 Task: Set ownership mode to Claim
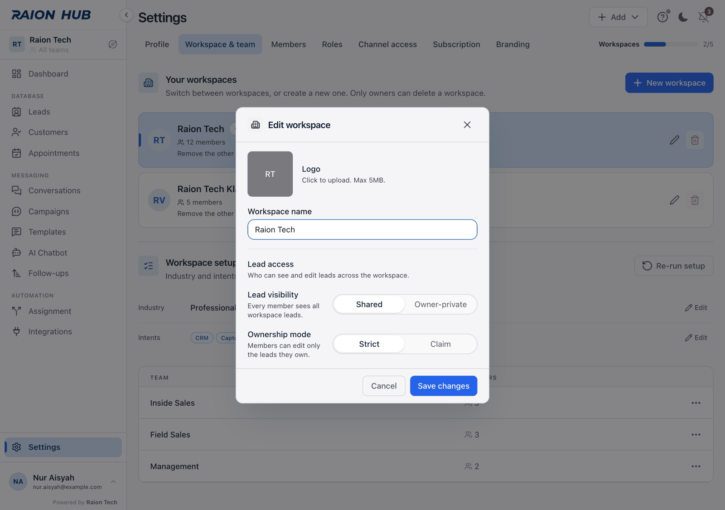(440, 344)
